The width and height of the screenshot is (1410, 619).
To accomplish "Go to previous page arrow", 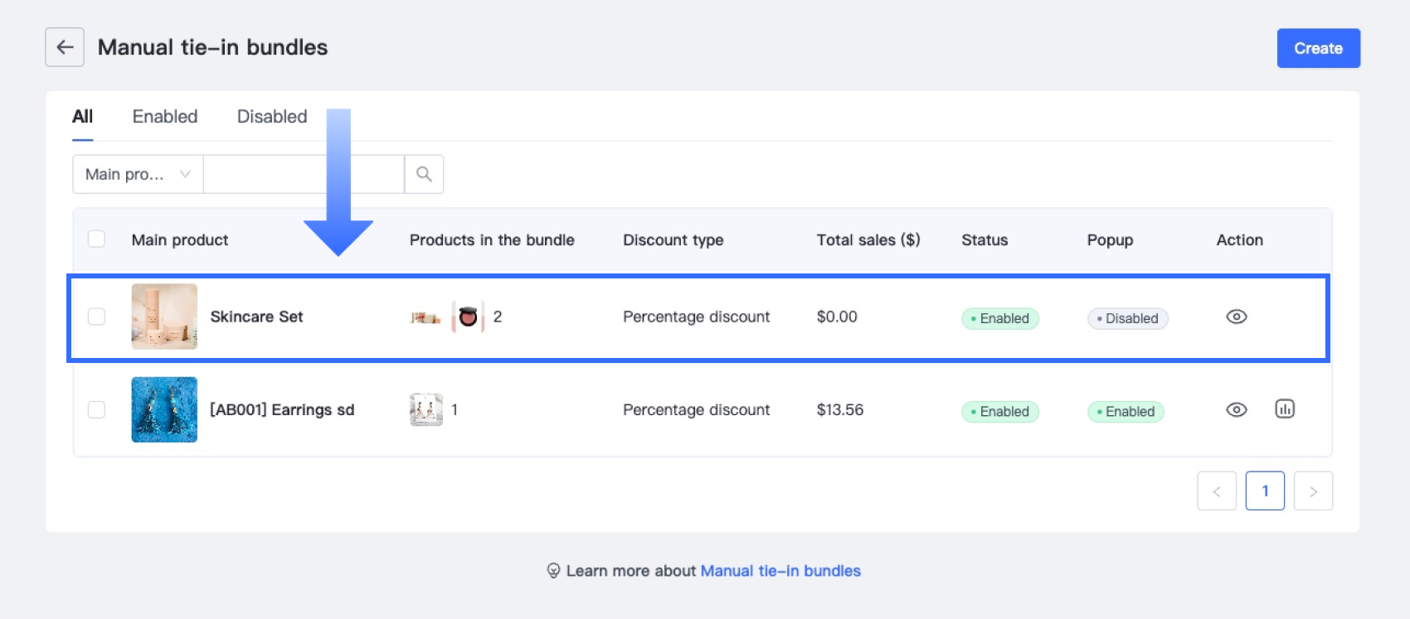I will 1217,491.
